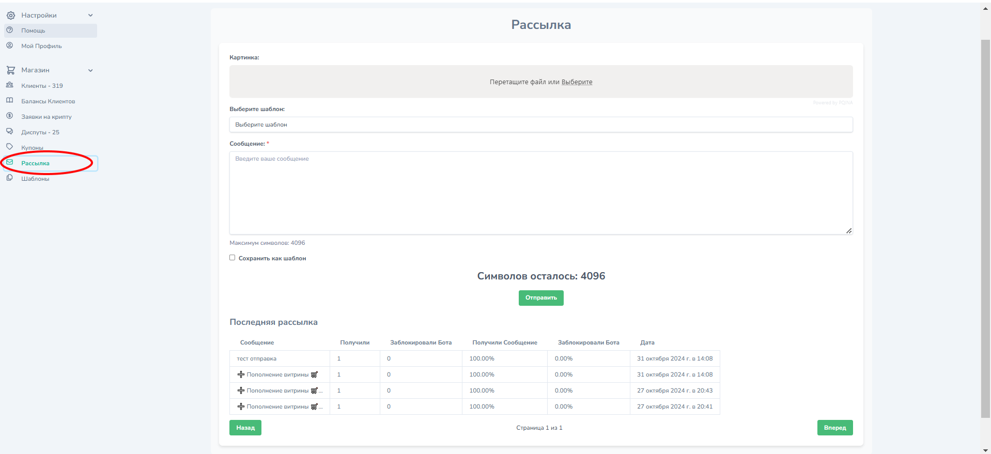Click the date 27 октября 2024 г. в 20:41
Screen dimensions: 991x454
[675, 406]
